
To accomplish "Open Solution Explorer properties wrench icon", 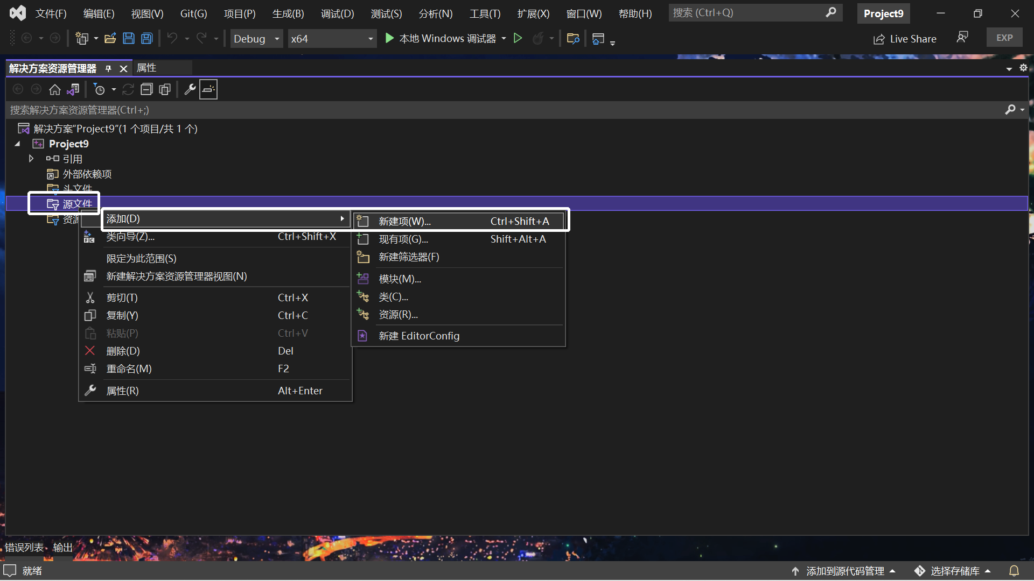I will (190, 89).
